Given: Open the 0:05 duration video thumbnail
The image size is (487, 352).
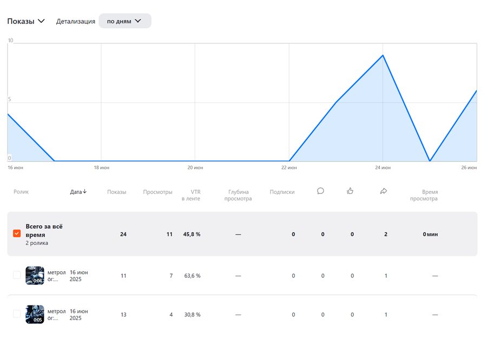Looking at the screenshot, I should click(x=35, y=314).
